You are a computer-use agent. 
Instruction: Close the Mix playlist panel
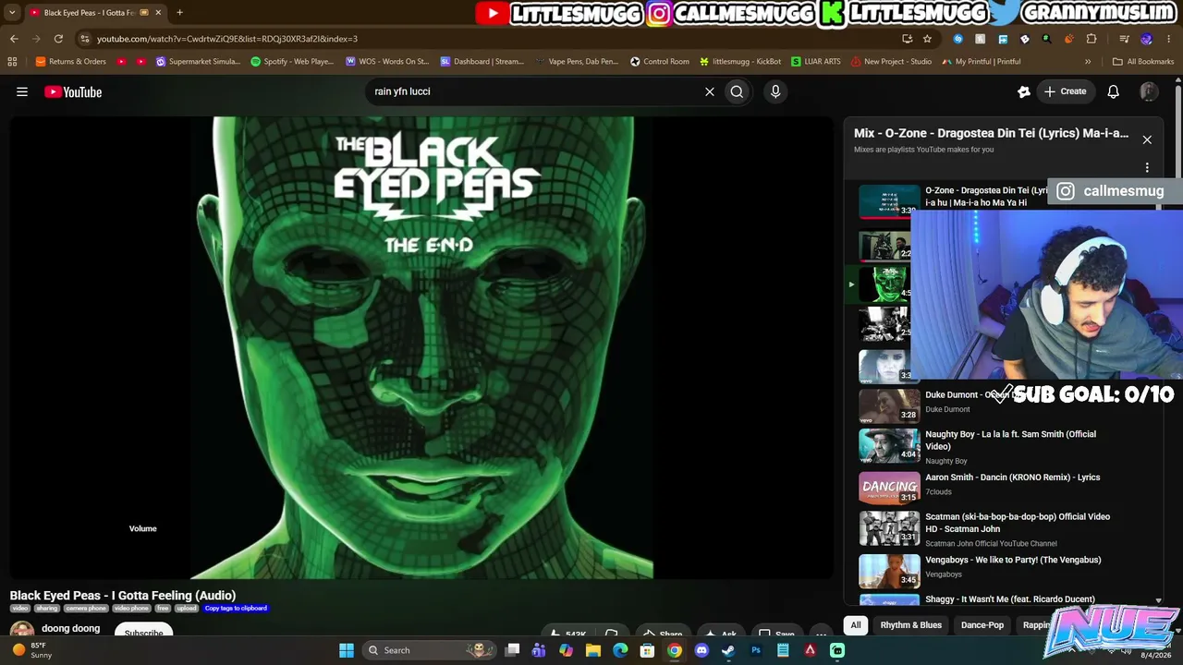tap(1147, 139)
